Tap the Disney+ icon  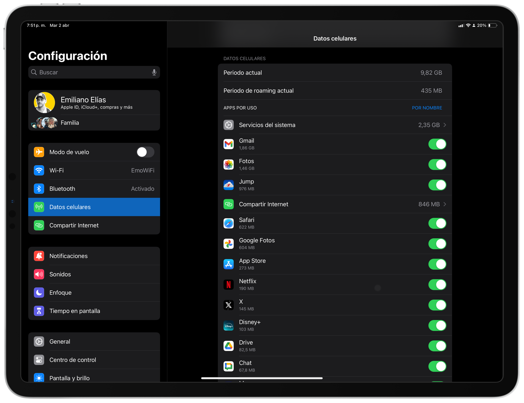(x=228, y=325)
